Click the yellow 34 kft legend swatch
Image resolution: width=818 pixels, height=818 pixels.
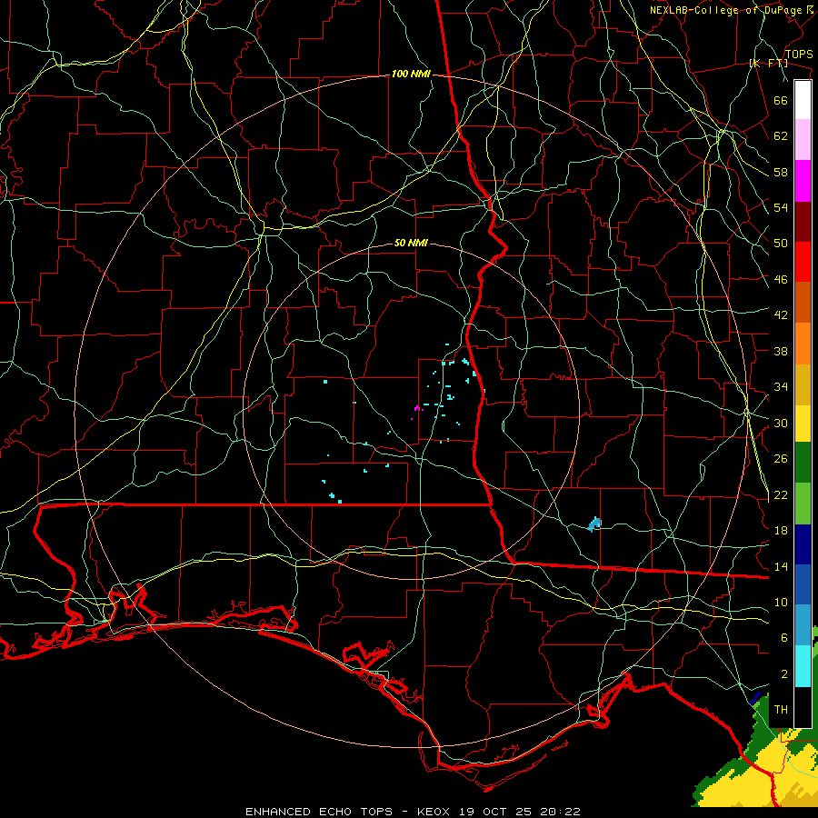coord(803,424)
